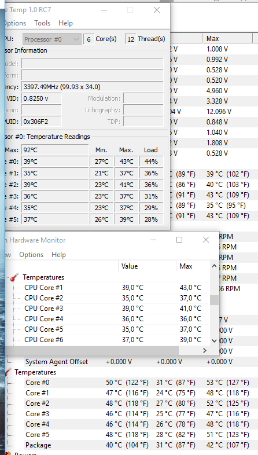
Task: Select the Core #3 row in background window
Action: point(141,414)
